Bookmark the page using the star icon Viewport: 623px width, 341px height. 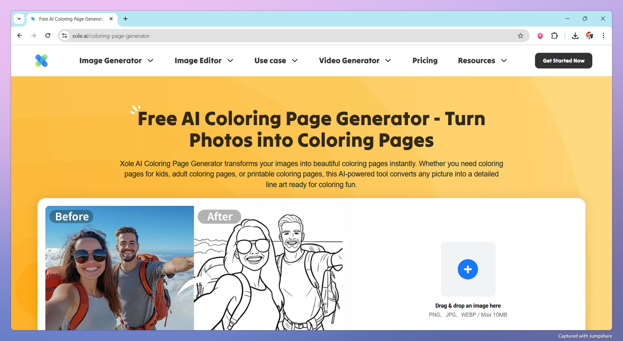pyautogui.click(x=520, y=35)
